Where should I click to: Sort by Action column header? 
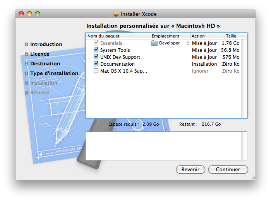pyautogui.click(x=205, y=36)
